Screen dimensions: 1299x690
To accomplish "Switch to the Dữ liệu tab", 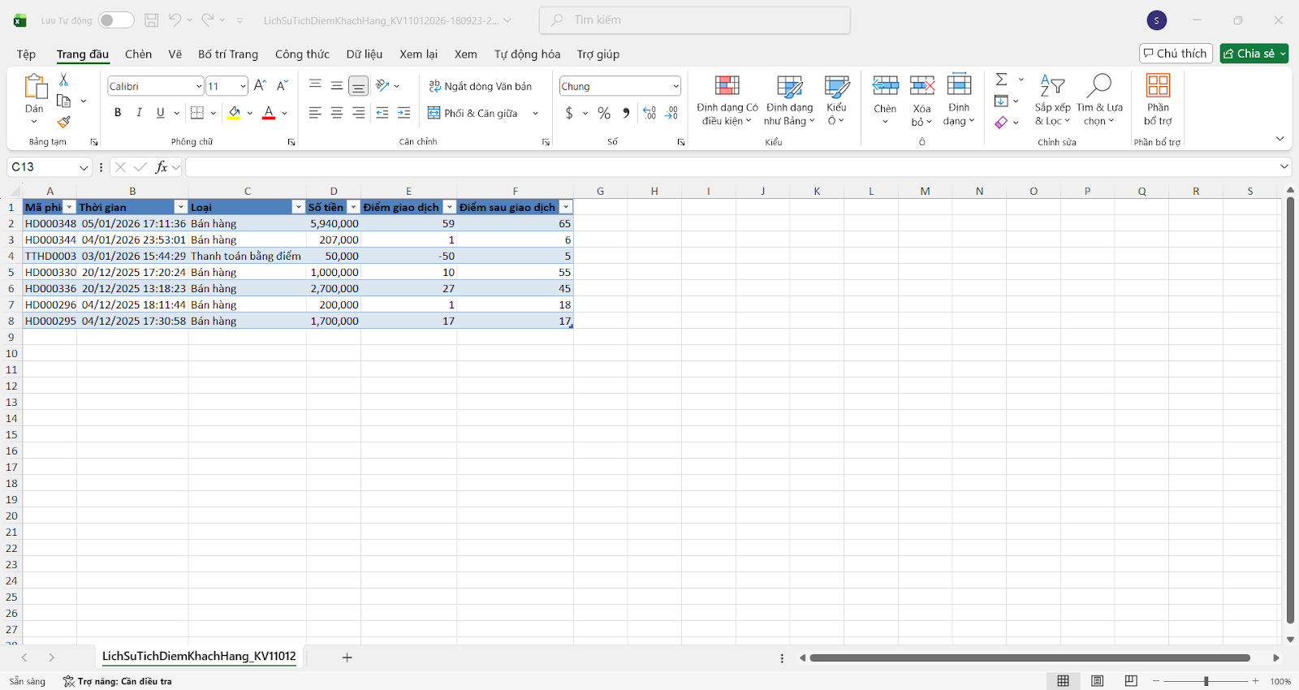I will [365, 54].
